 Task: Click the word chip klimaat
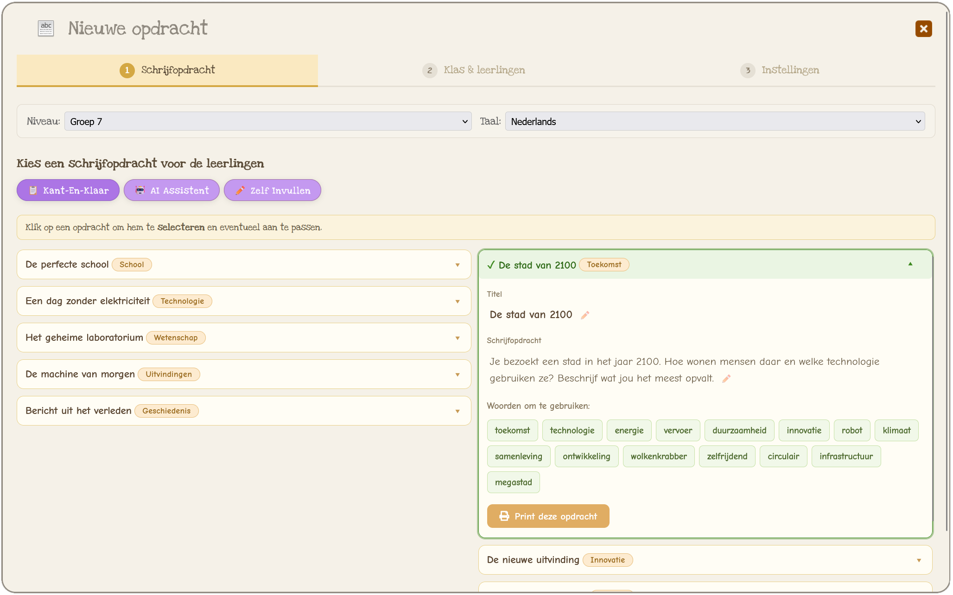896,431
